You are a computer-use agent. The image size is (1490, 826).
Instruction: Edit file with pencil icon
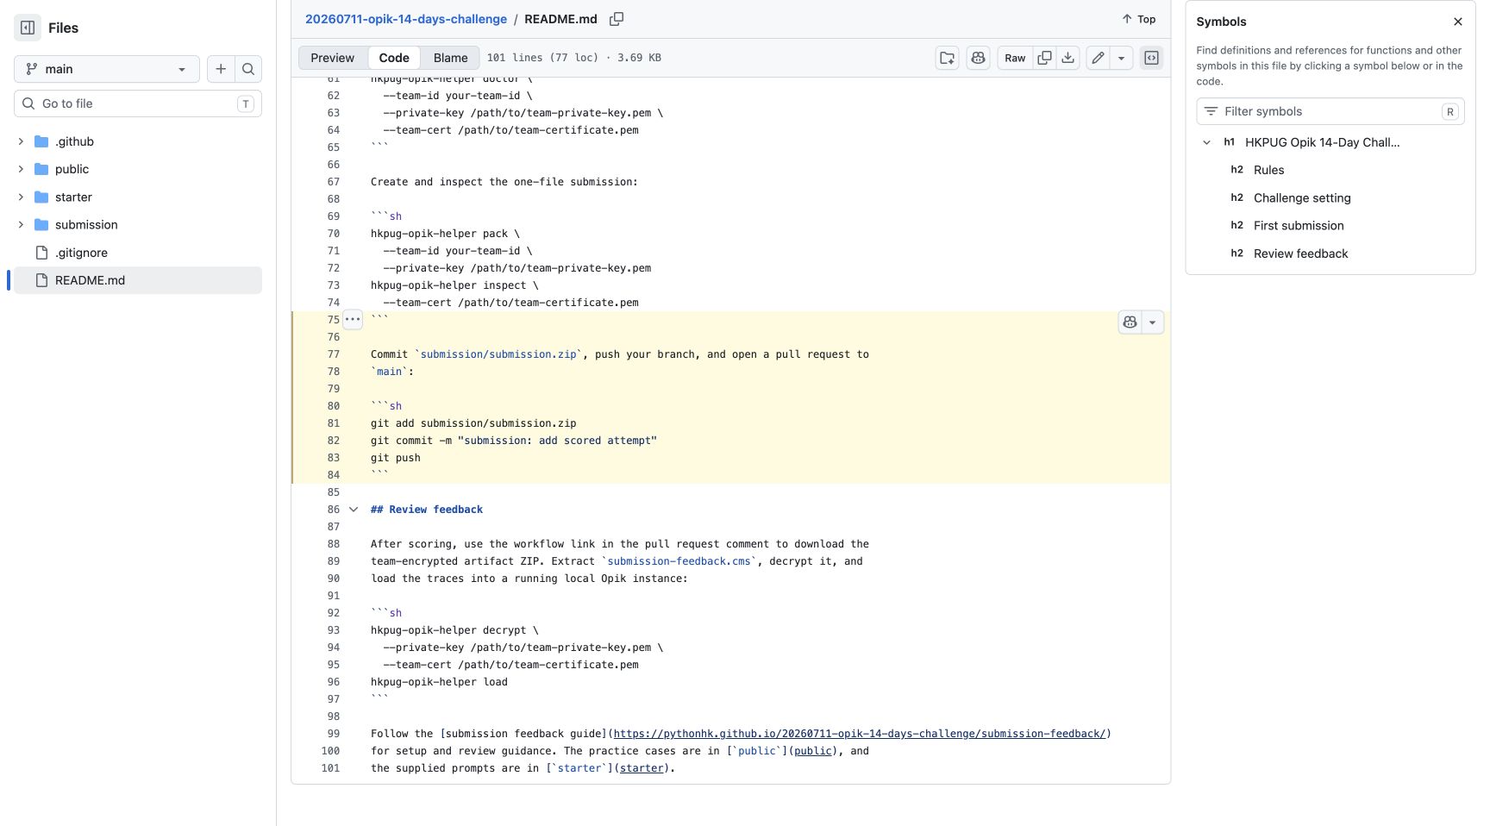click(1098, 58)
